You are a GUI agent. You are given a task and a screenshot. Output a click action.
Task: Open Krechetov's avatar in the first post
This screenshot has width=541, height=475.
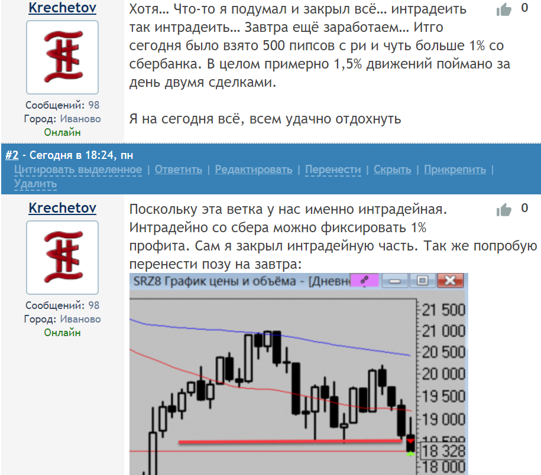coord(62,56)
